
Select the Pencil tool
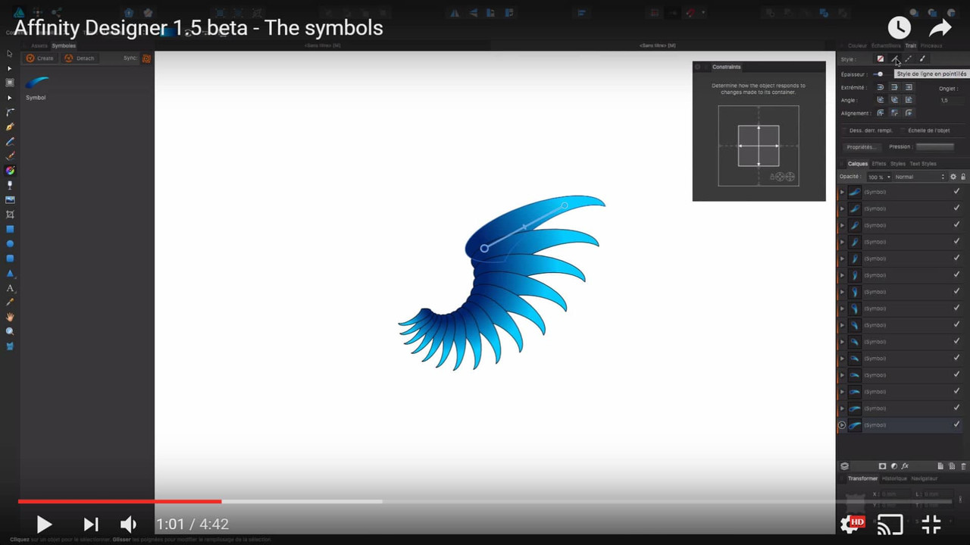tap(10, 142)
